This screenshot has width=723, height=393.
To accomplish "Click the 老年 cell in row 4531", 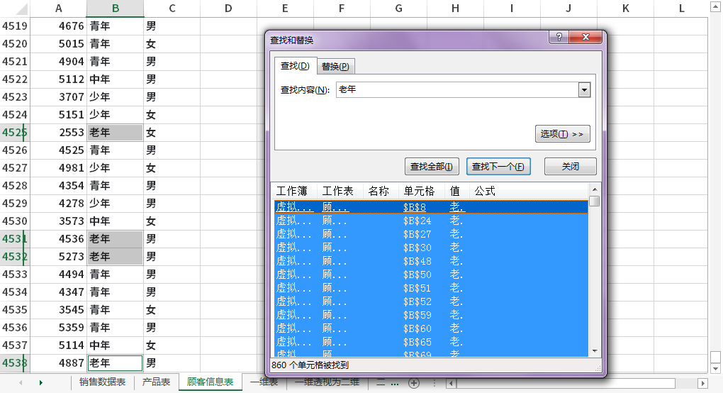I will 116,239.
